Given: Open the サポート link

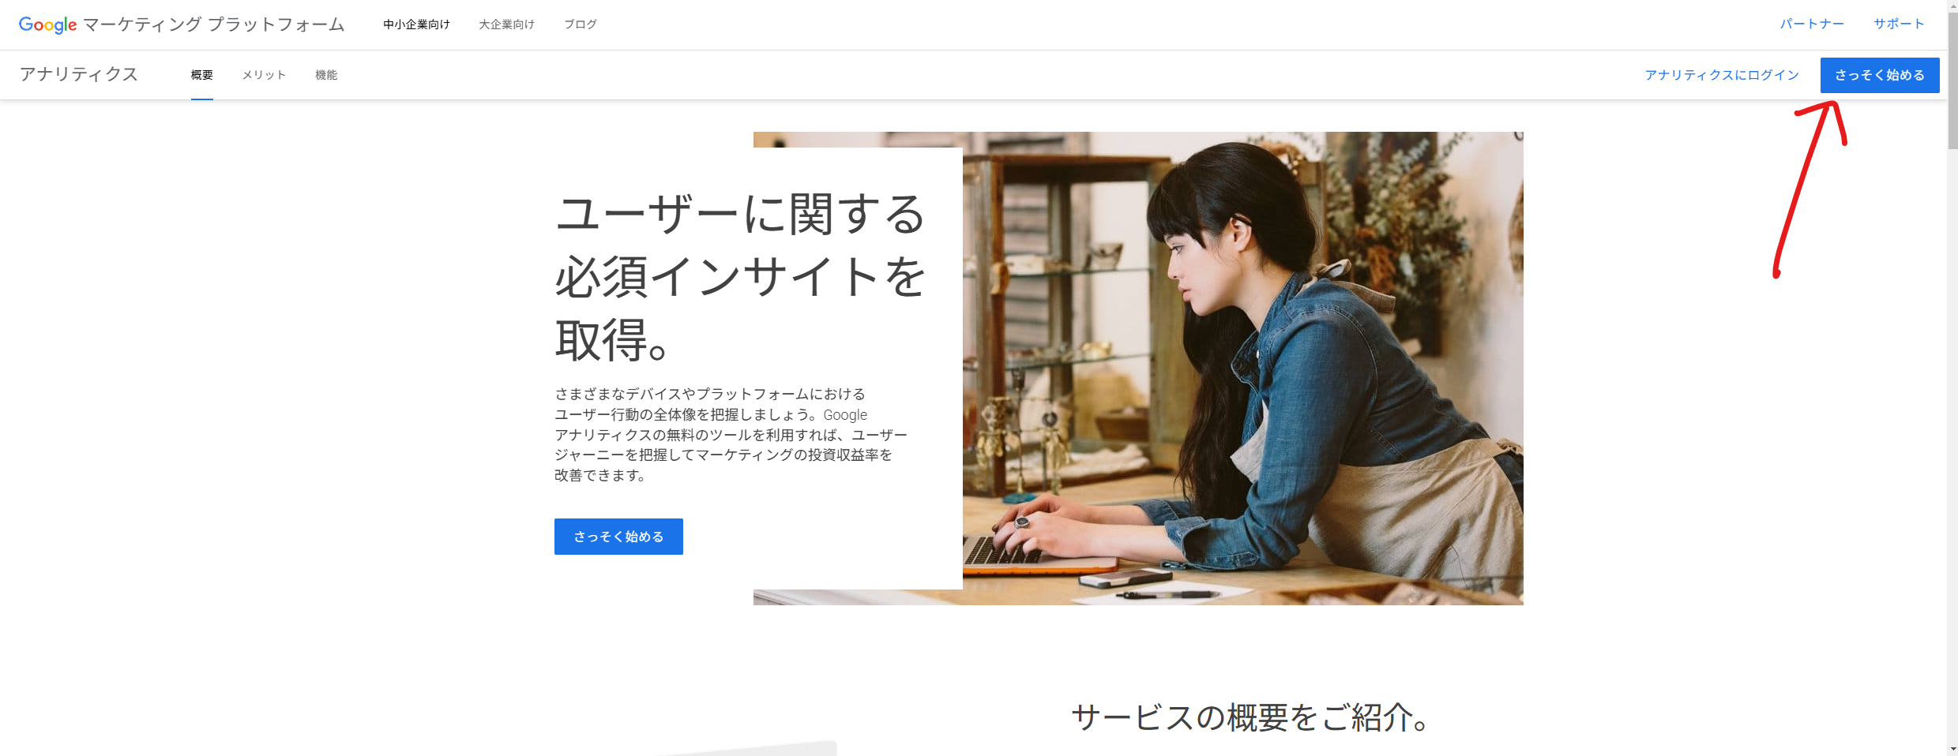Looking at the screenshot, I should [x=1899, y=24].
